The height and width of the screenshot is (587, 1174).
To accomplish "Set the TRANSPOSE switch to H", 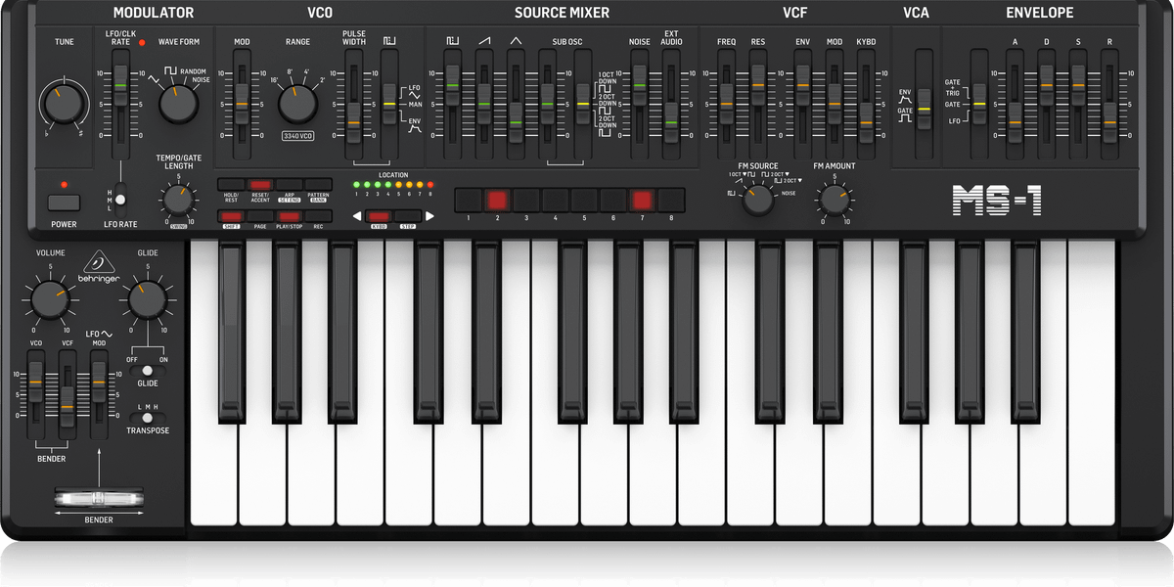I will 158,416.
